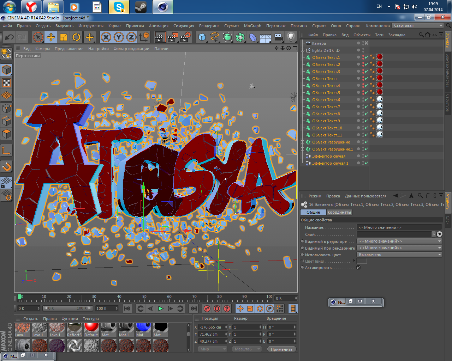This screenshot has height=361, width=452.
Task: Open MoGraph menu
Action: click(x=252, y=26)
